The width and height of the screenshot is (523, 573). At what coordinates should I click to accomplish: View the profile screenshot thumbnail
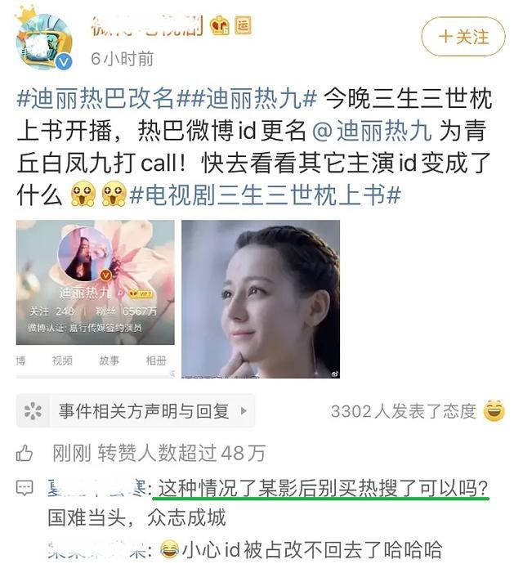click(x=96, y=298)
